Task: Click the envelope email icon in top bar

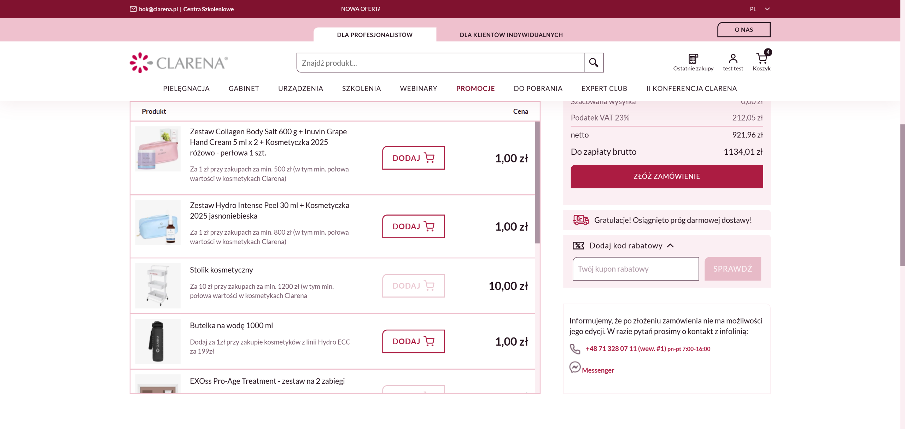Action: click(x=133, y=9)
